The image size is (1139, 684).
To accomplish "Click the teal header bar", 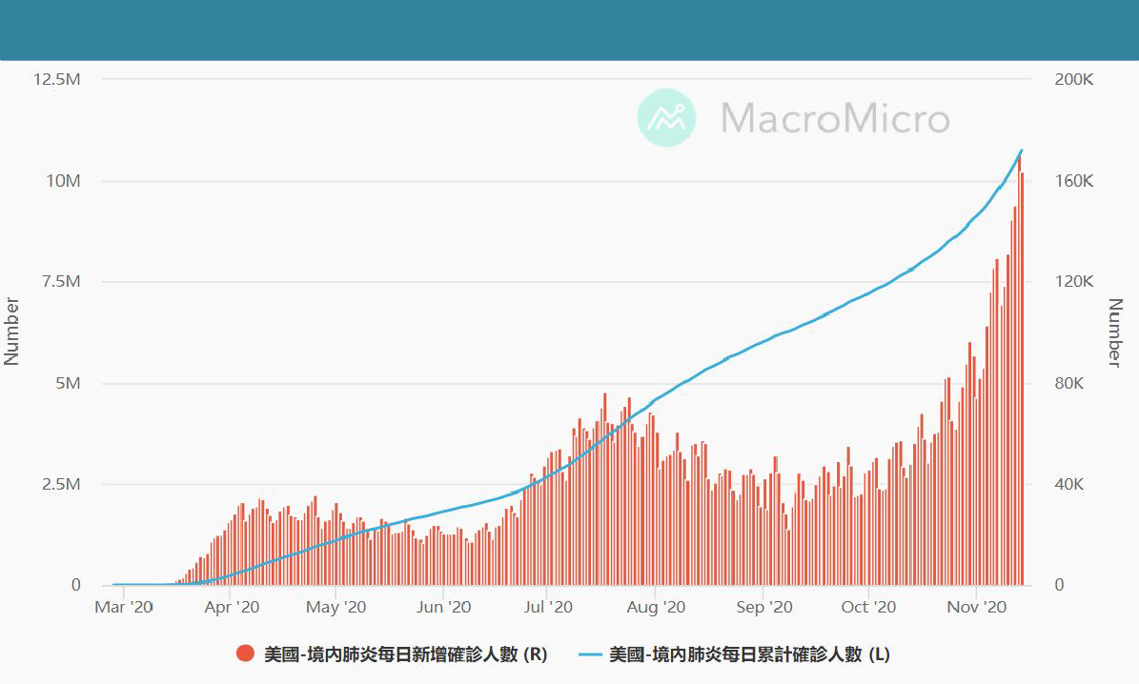I will coord(569,30).
